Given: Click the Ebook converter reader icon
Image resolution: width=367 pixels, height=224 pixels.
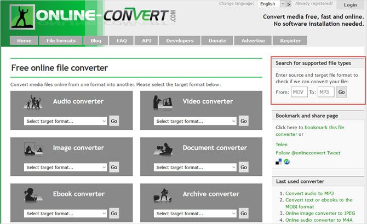Looking at the screenshot, I should pyautogui.click(x=33, y=194).
